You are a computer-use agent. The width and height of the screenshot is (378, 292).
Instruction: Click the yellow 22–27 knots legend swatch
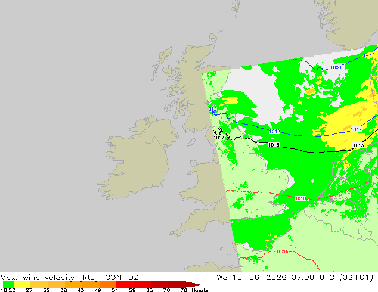coord(22,284)
